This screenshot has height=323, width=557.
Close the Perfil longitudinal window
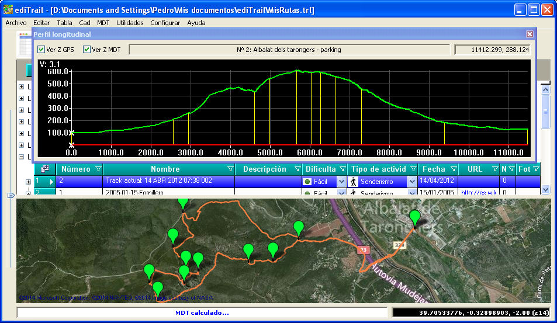[x=530, y=34]
